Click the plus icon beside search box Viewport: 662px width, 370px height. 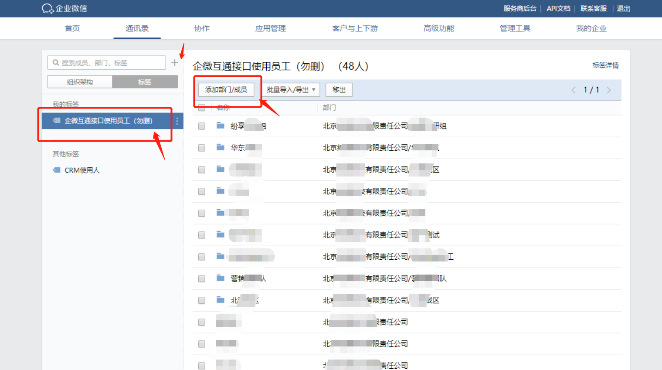click(x=174, y=63)
